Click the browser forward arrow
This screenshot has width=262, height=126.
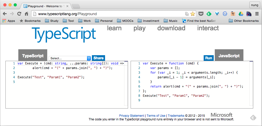[x=12, y=14]
